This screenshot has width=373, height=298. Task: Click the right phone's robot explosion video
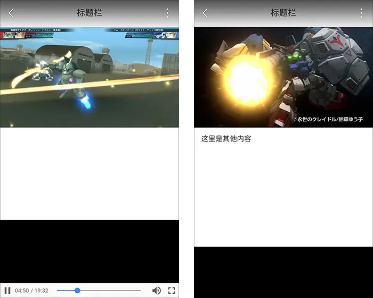click(x=283, y=77)
